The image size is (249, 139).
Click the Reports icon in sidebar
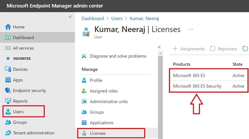pos(8,101)
